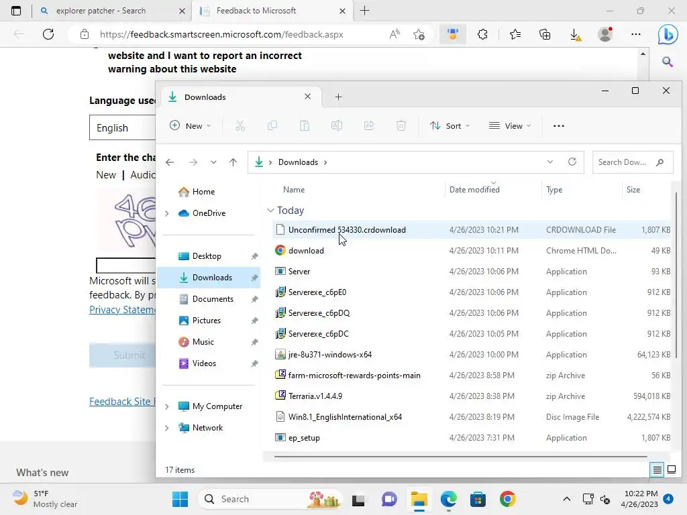Switch to details view icon in status bar
This screenshot has width=687, height=515.
click(657, 470)
